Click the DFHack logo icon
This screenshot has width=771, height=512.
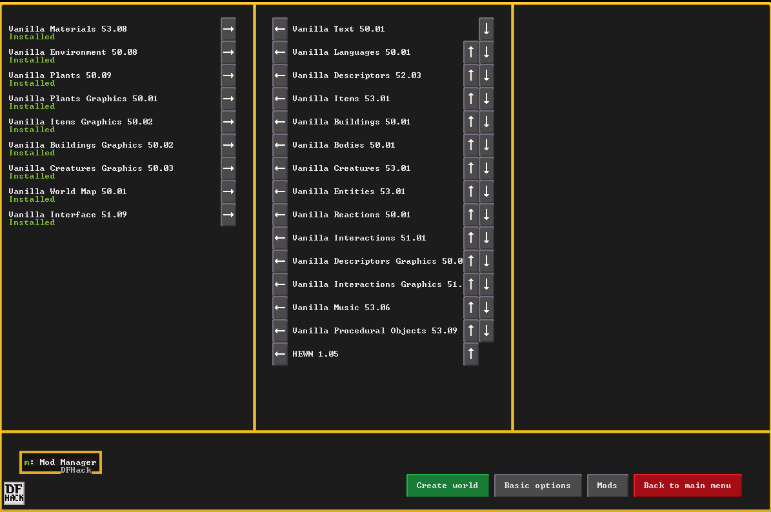[x=14, y=493]
